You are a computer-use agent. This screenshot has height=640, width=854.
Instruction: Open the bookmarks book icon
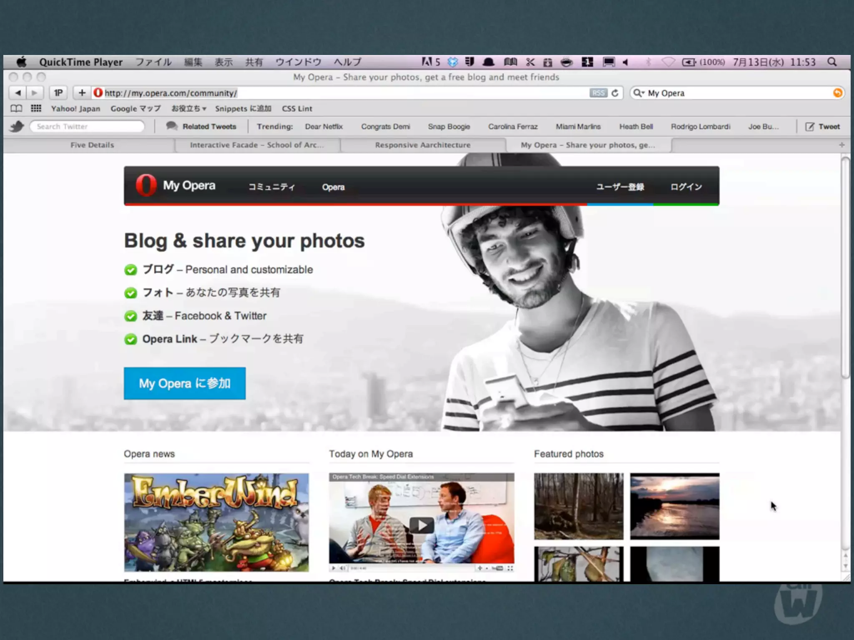point(16,109)
